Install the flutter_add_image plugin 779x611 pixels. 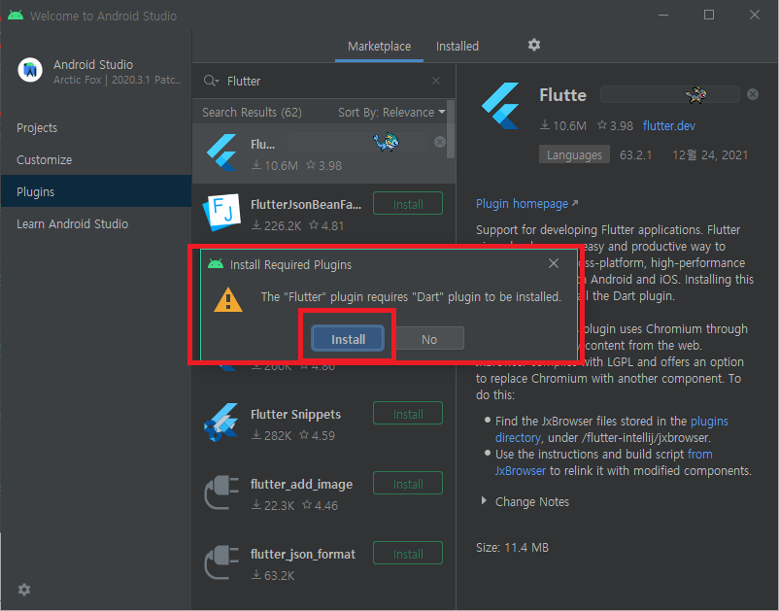(x=408, y=484)
